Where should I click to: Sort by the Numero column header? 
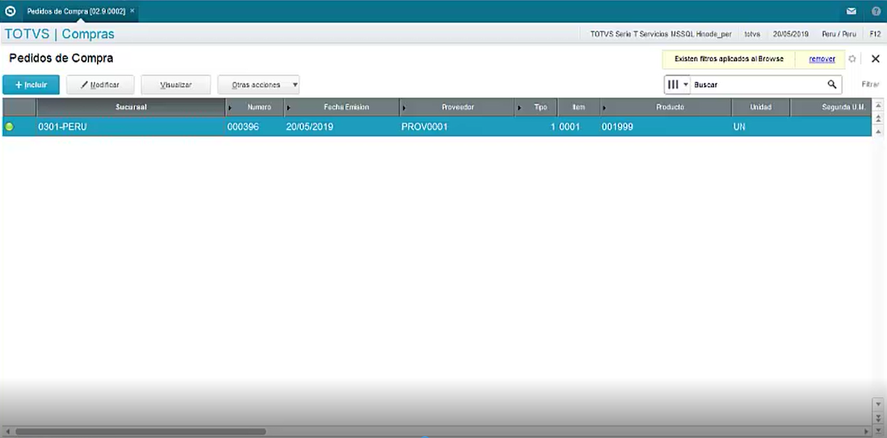pyautogui.click(x=254, y=107)
